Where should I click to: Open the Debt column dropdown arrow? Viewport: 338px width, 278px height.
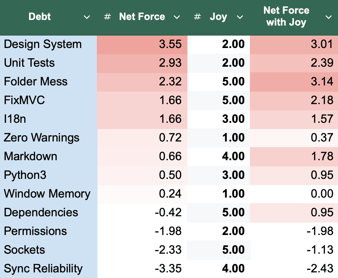tap(87, 17)
